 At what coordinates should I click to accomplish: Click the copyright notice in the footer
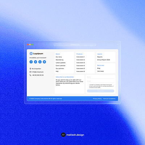click(x=46, y=99)
